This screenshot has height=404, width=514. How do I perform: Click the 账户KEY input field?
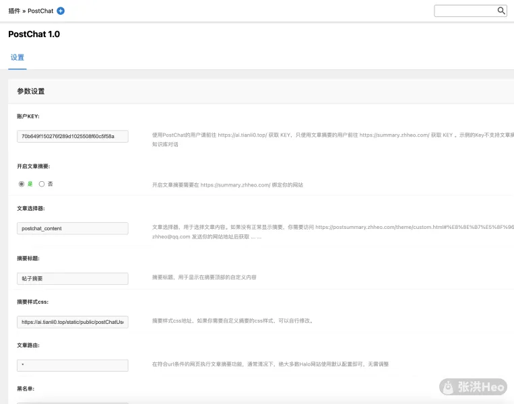click(73, 136)
